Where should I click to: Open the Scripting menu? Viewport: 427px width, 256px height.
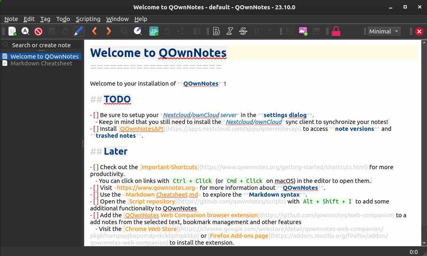(88, 19)
